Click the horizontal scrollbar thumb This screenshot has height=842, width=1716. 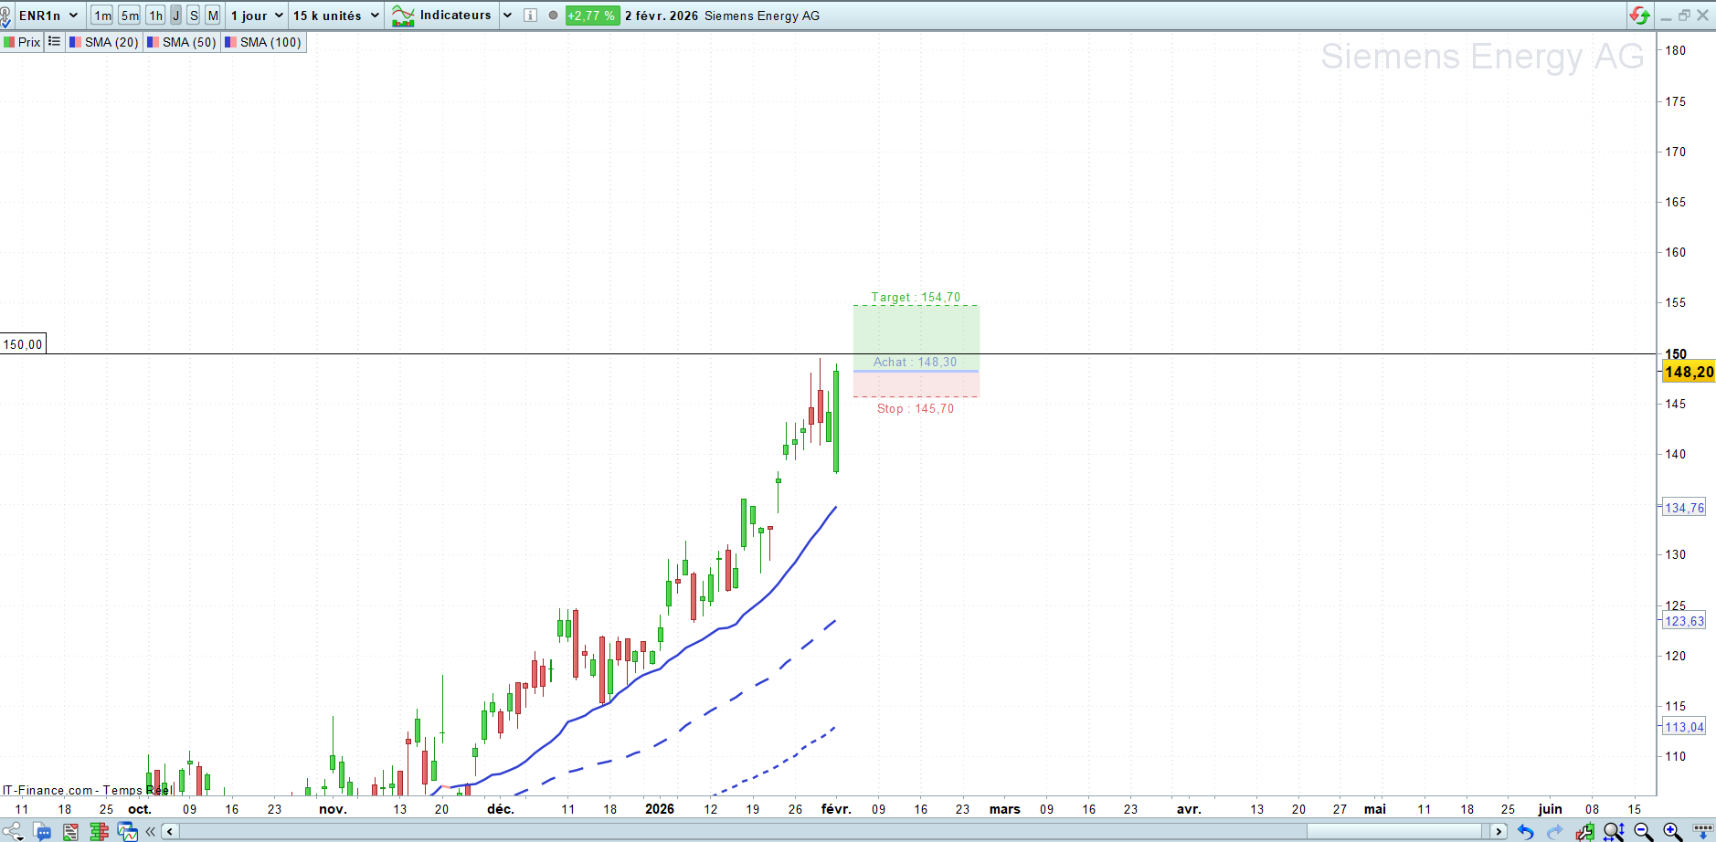[1393, 831]
